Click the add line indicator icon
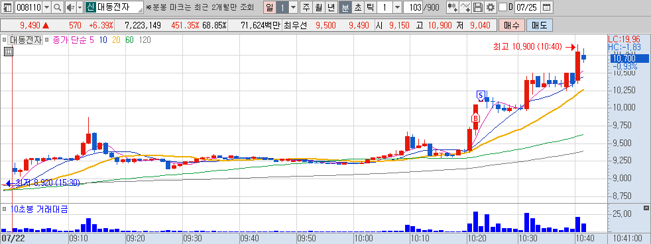 pos(466,7)
